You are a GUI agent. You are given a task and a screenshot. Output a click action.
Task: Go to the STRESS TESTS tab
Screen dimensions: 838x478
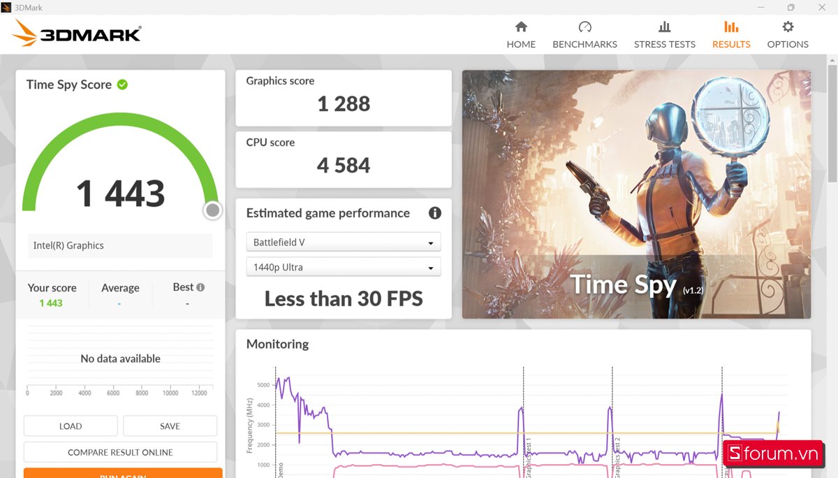click(x=665, y=35)
